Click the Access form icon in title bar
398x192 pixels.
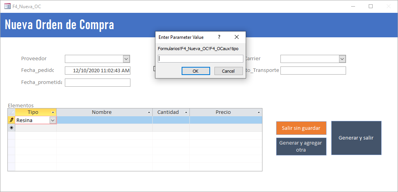7,6
